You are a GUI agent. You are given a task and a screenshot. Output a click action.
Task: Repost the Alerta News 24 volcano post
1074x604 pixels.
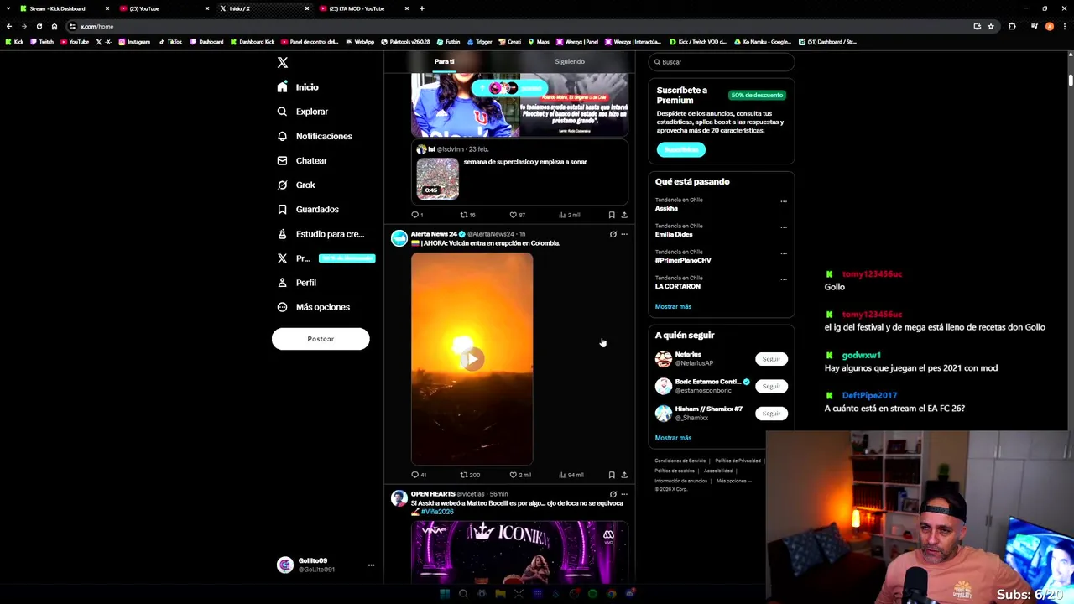pyautogui.click(x=469, y=475)
